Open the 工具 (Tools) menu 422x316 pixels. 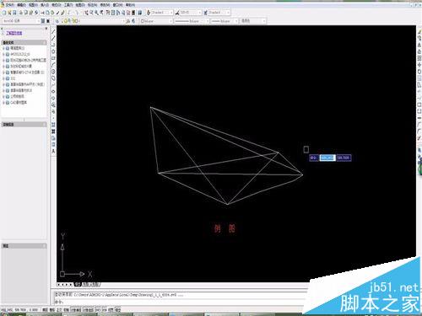68,5
